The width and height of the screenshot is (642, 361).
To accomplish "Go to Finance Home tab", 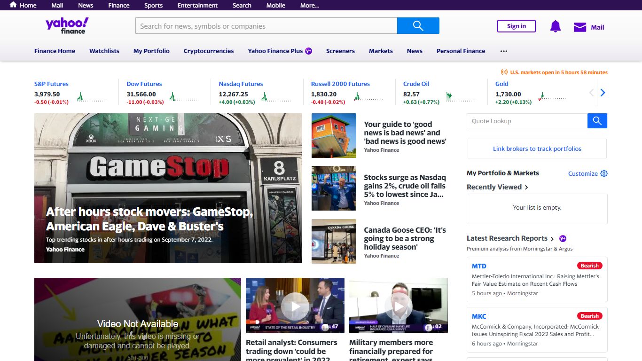I will pos(55,51).
